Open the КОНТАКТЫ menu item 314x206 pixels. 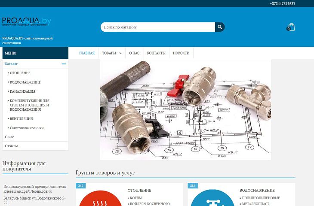pos(156,53)
